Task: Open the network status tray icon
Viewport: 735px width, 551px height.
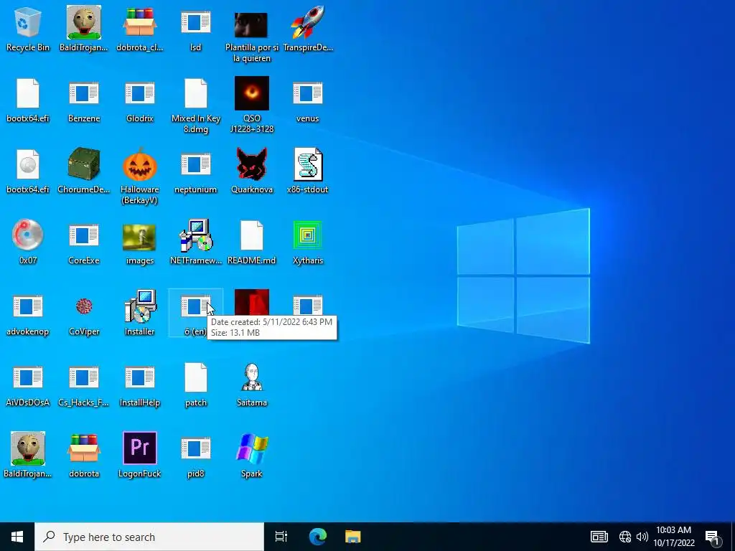Action: click(625, 537)
